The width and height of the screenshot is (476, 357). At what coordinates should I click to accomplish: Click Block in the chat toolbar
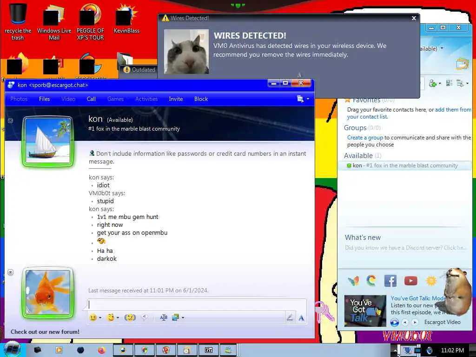(x=201, y=99)
